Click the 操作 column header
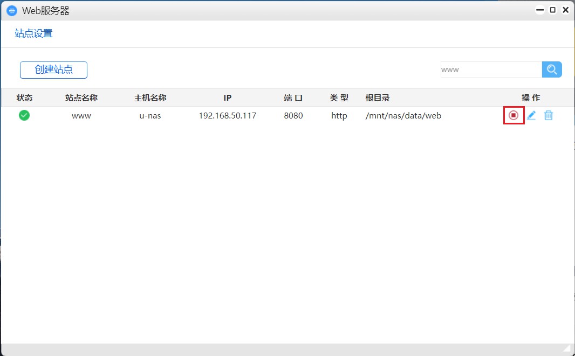 532,97
